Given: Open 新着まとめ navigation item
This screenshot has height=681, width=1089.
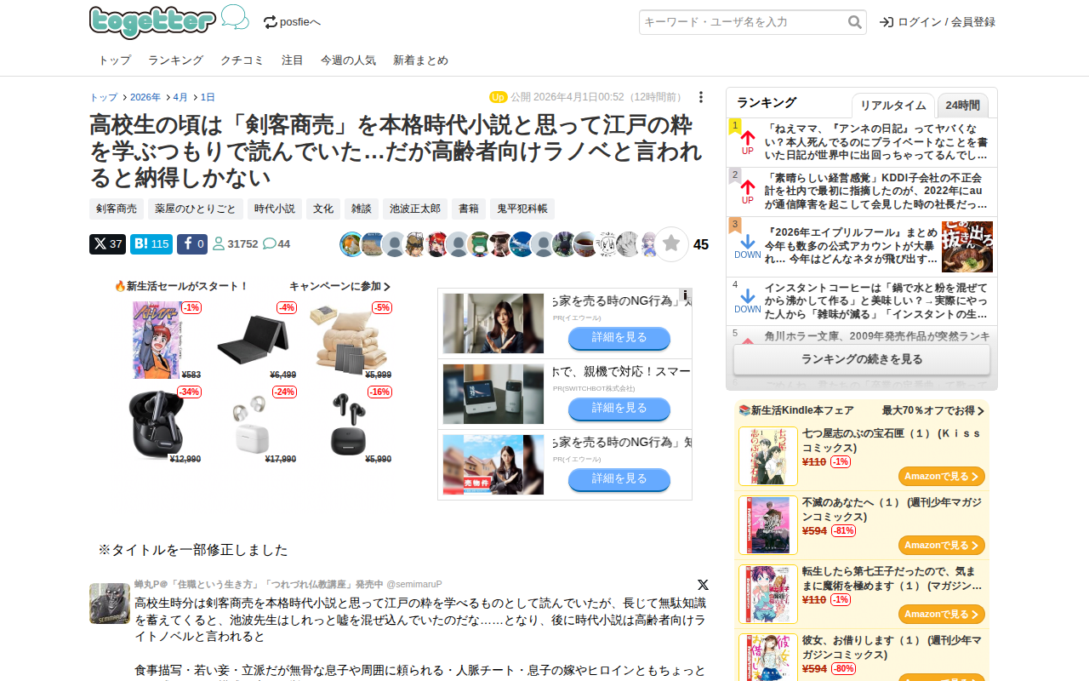Looking at the screenshot, I should coord(420,60).
